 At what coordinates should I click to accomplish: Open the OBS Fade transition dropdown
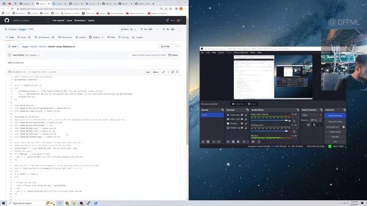pos(311,115)
